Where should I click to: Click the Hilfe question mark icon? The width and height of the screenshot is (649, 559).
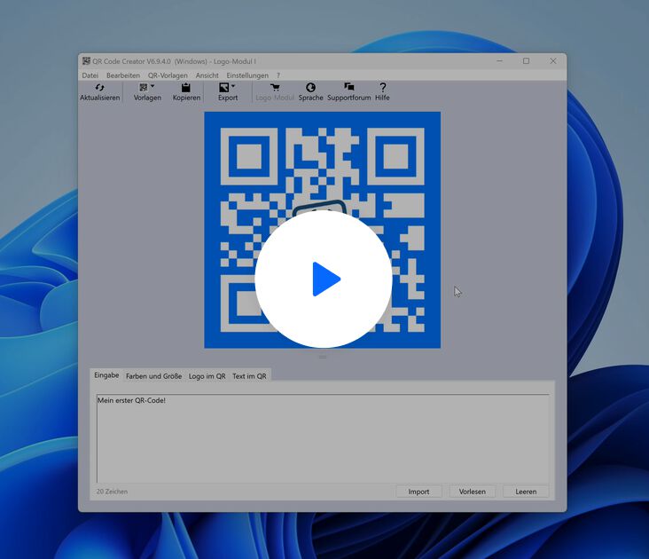[x=382, y=87]
